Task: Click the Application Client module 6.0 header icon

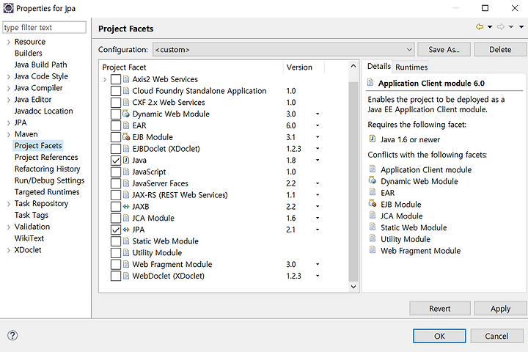Action: [370, 82]
